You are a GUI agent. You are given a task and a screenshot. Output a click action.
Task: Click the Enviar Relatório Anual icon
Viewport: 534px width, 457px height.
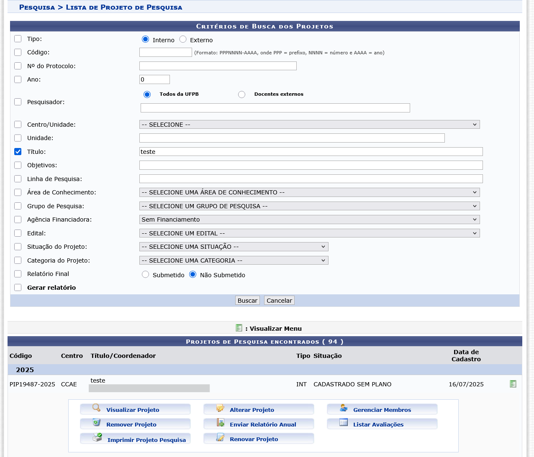click(220, 423)
